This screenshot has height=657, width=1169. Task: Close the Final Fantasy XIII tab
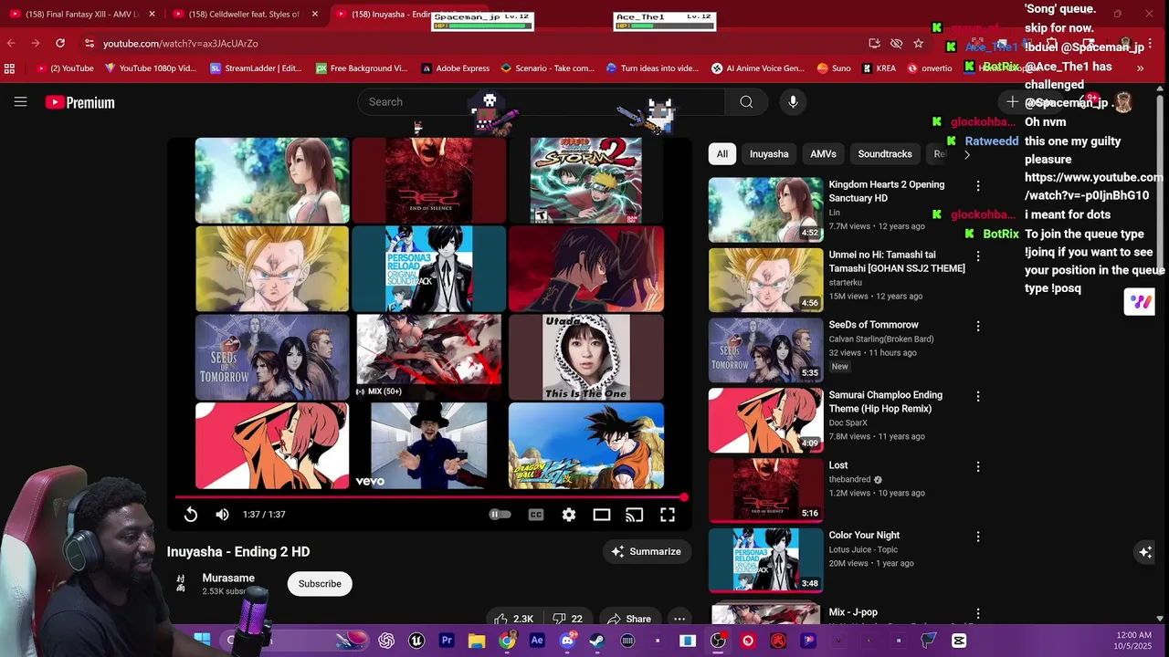(x=152, y=14)
